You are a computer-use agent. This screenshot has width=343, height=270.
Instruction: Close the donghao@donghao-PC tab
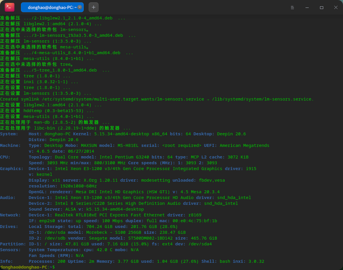[x=79, y=7]
